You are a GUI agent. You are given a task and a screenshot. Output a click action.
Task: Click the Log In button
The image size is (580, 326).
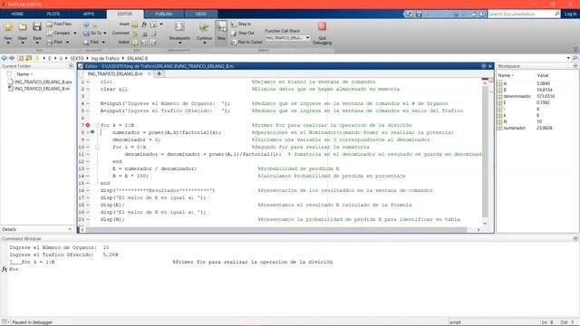tap(570, 14)
